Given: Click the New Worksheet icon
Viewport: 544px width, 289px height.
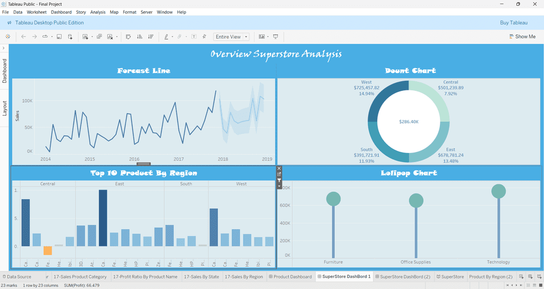Looking at the screenshot, I should coord(86,37).
